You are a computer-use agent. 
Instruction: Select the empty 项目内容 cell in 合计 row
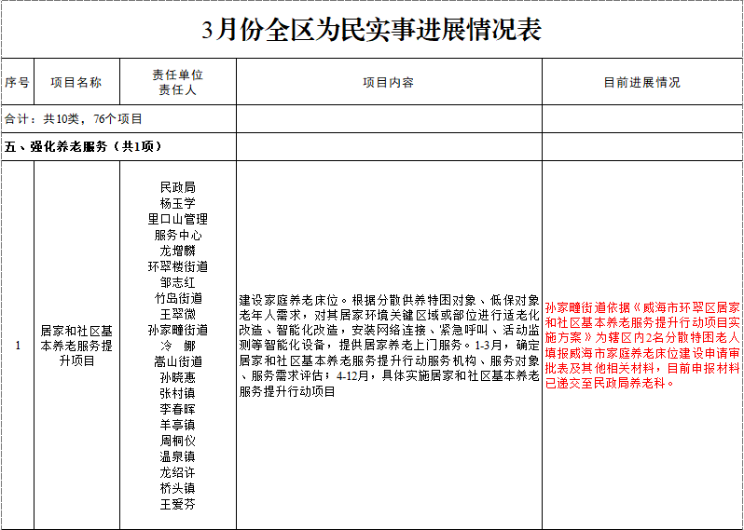(x=388, y=119)
